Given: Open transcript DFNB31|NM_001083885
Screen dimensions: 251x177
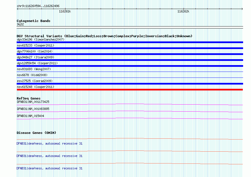Looking at the screenshot, I should pos(33,109).
